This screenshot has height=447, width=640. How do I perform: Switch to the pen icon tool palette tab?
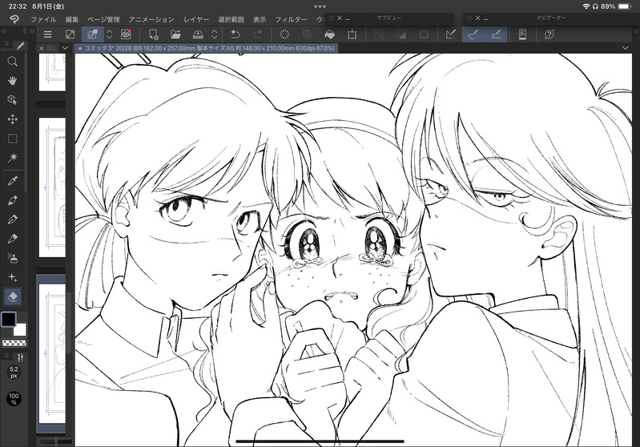[x=20, y=46]
